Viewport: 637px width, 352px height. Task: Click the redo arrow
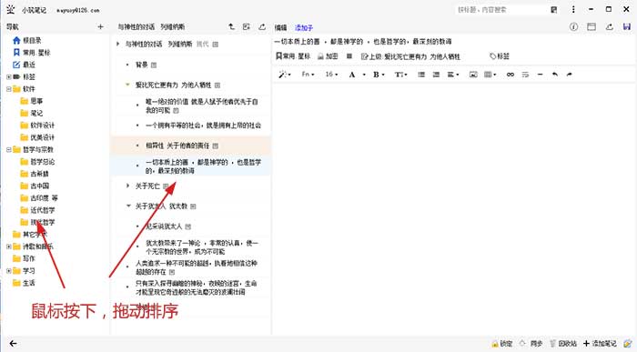569,75
